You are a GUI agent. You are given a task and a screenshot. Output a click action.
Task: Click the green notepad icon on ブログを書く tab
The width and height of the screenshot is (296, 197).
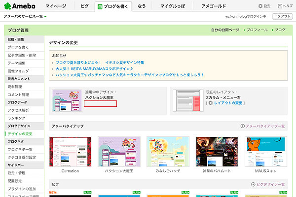[100, 7]
